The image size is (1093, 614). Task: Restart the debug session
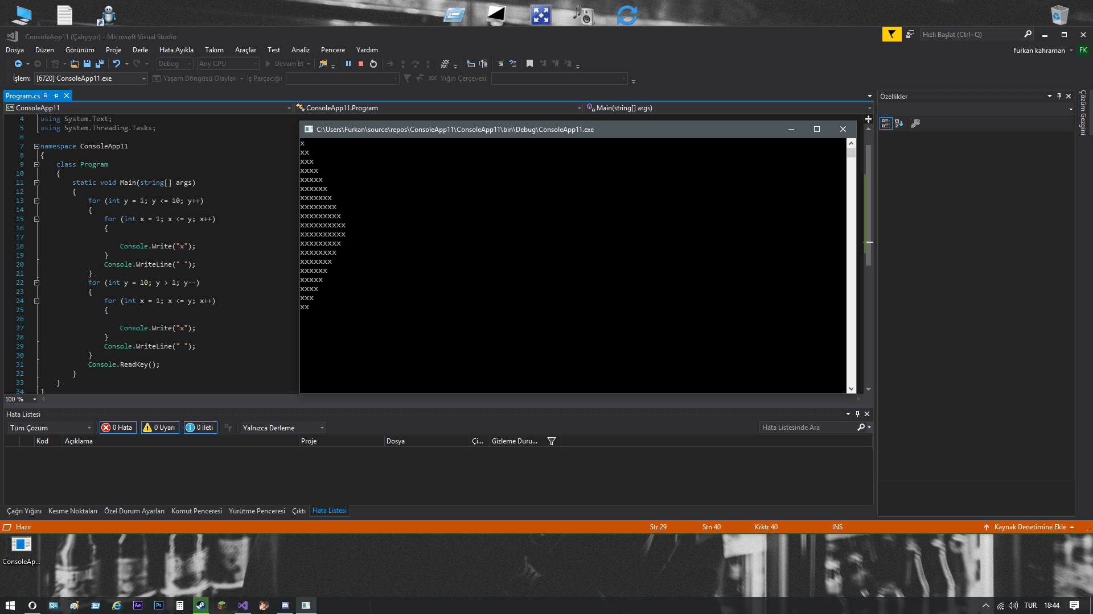pyautogui.click(x=373, y=64)
